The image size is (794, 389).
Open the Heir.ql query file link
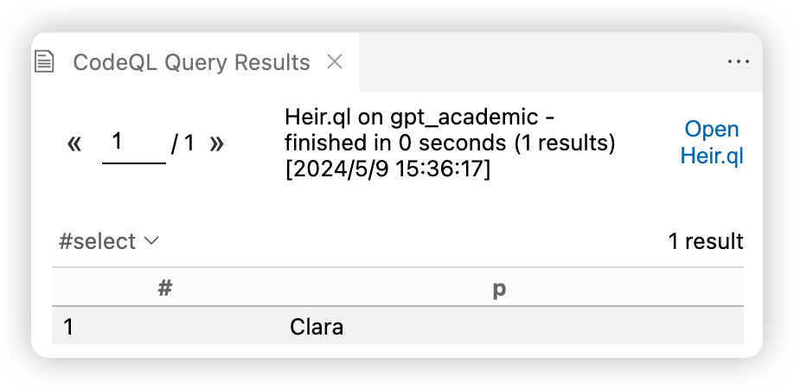[x=711, y=143]
